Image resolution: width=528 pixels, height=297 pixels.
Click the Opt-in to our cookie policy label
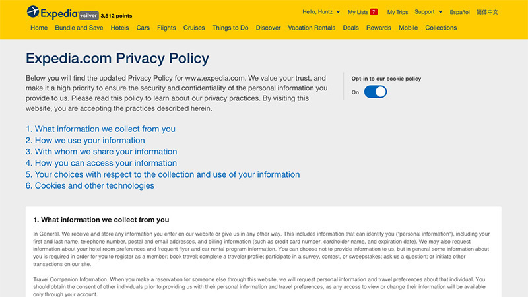[386, 79]
